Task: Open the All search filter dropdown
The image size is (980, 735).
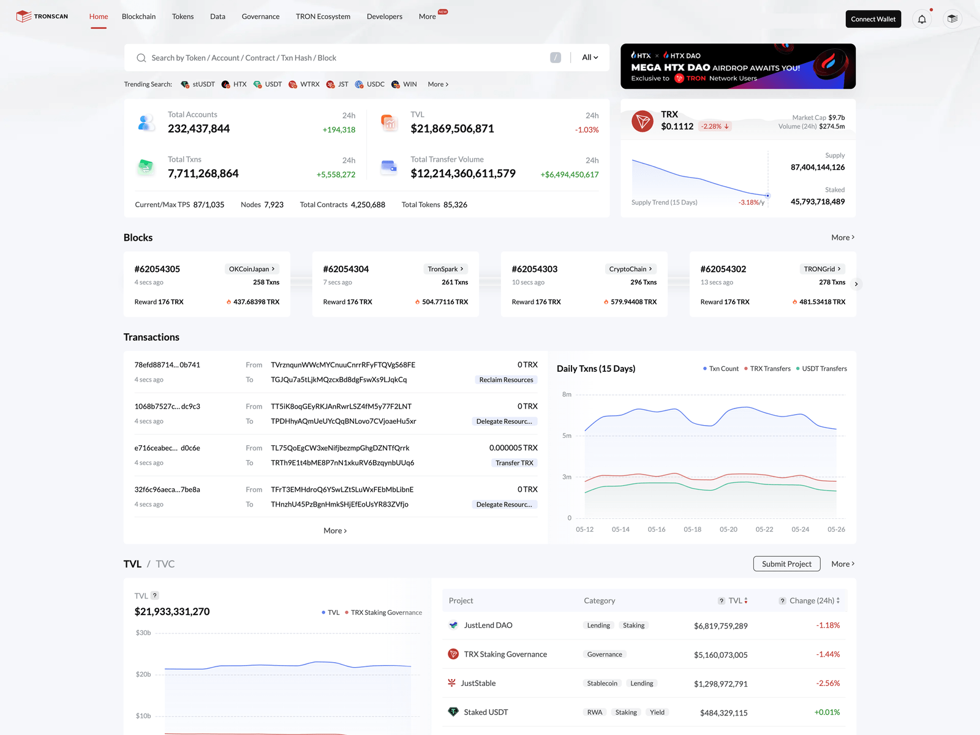Action: [590, 58]
